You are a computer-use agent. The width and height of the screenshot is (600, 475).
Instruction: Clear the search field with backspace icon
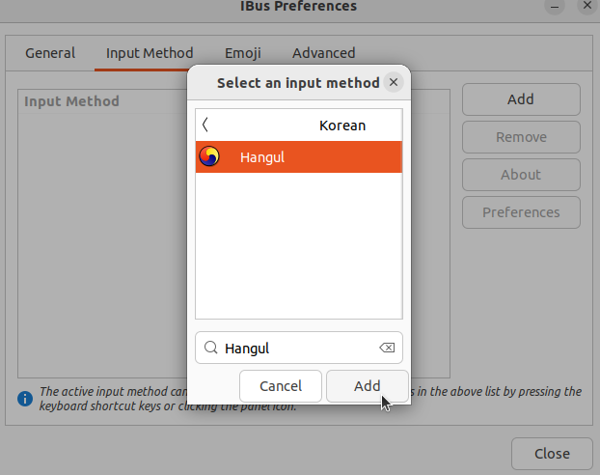[387, 348]
